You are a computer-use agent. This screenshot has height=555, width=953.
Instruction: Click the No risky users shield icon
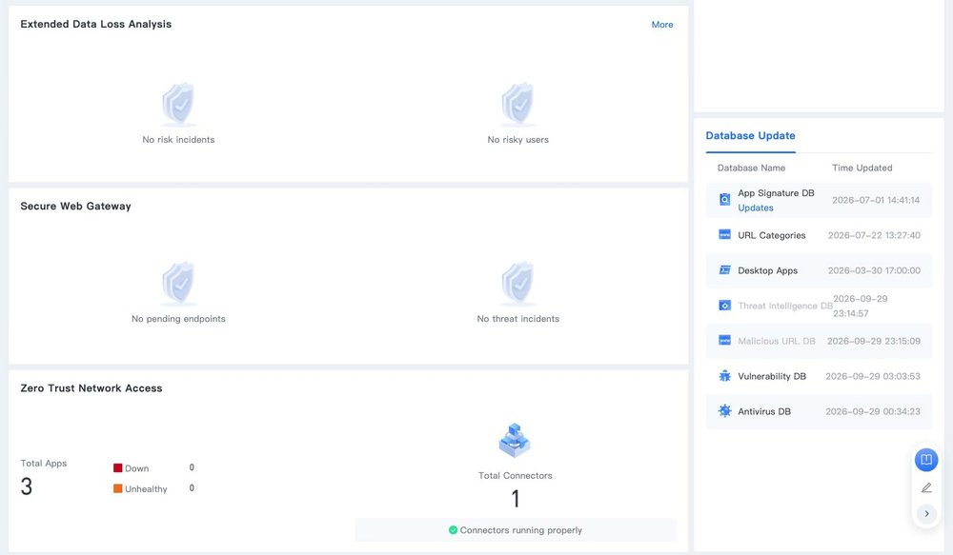pyautogui.click(x=517, y=105)
